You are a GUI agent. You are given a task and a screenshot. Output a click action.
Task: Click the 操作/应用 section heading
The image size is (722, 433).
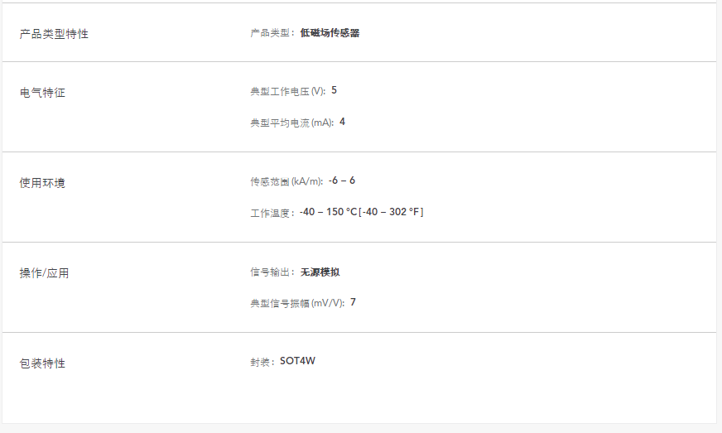click(x=45, y=273)
